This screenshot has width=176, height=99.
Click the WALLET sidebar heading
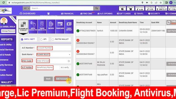[x=7, y=82]
